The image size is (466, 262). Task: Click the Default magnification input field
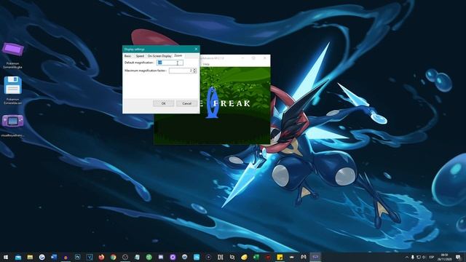(170, 63)
